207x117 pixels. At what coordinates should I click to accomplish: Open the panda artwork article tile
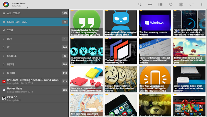(x=155, y=105)
